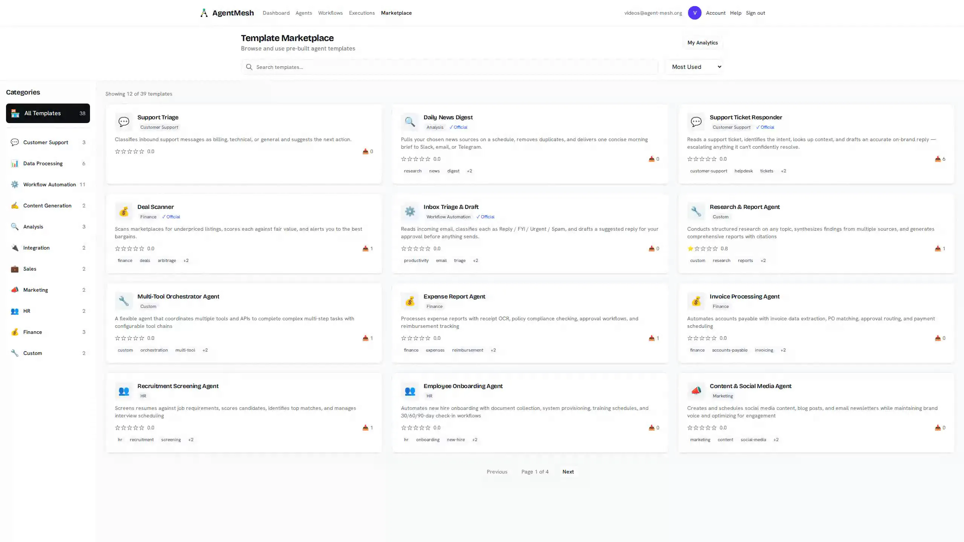964x542 pixels.
Task: Go to the Next page
Action: (568, 472)
